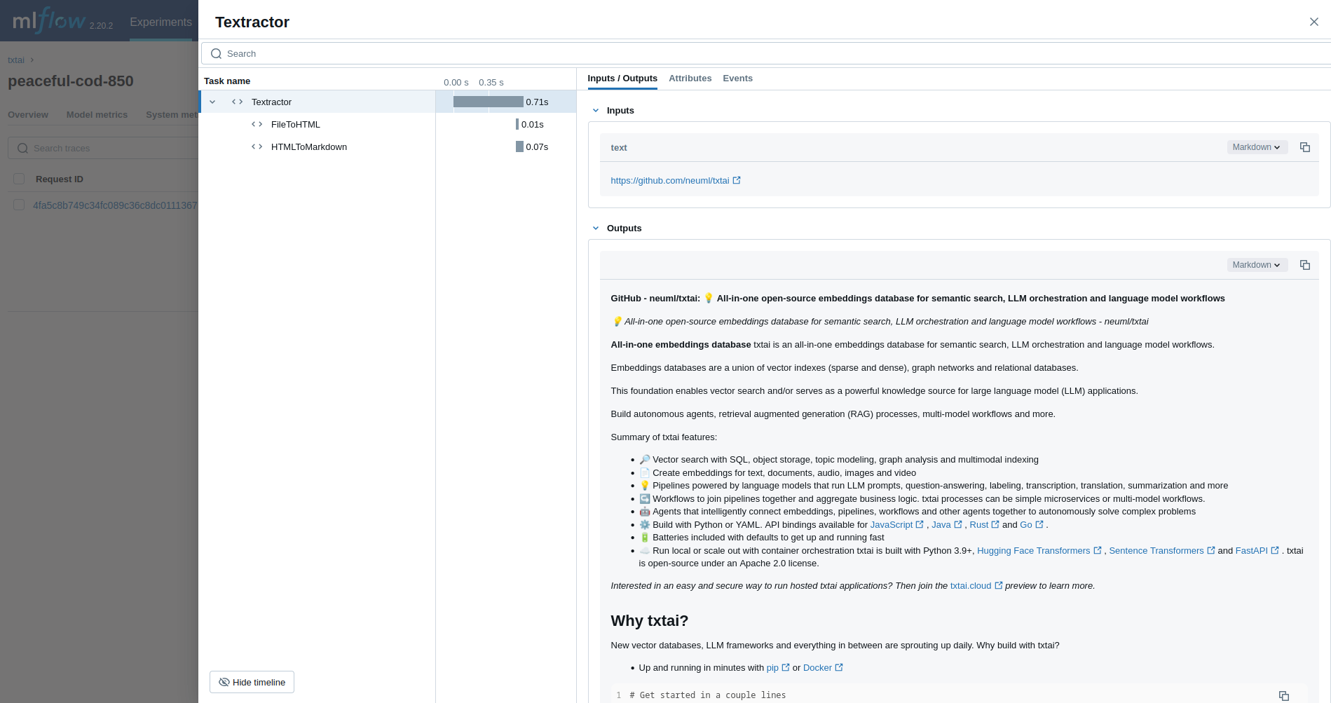Image resolution: width=1331 pixels, height=703 pixels.
Task: Copy the text input content
Action: click(x=1304, y=147)
